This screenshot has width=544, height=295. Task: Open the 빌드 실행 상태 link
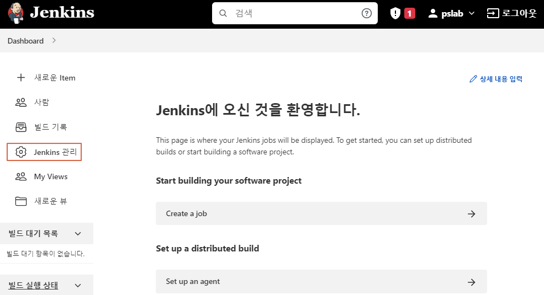(x=33, y=285)
